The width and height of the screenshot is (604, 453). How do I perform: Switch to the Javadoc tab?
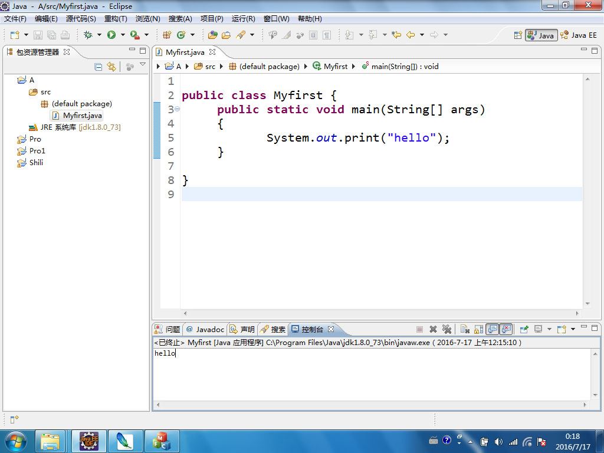click(x=205, y=329)
